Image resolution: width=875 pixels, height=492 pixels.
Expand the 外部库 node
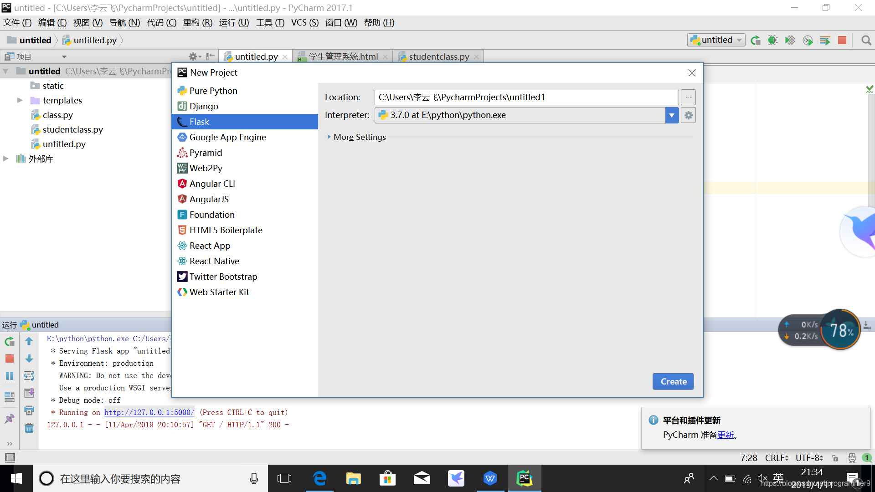[6, 159]
